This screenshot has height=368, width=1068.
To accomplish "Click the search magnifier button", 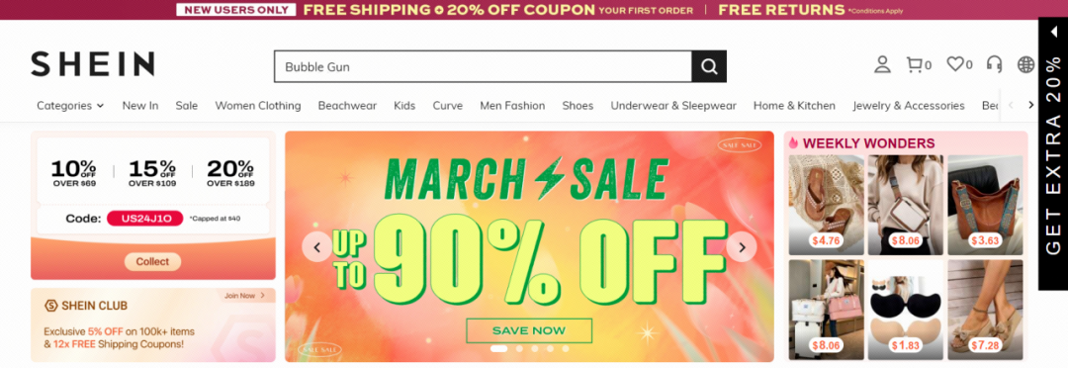I will coord(709,66).
